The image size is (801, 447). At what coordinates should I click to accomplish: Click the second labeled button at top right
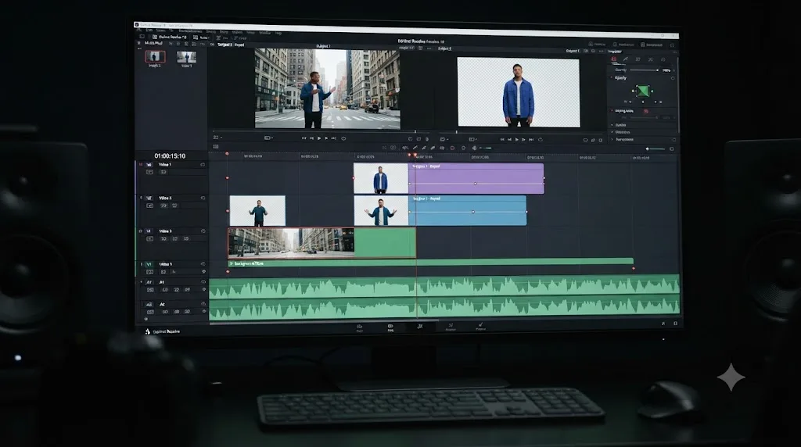623,45
